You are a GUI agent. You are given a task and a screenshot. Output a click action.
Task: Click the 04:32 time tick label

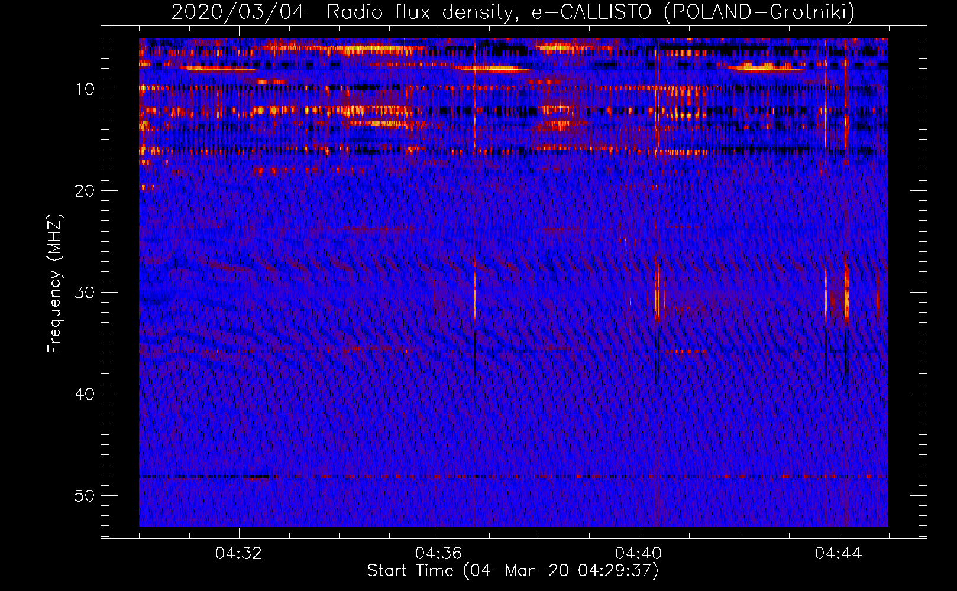[239, 554]
